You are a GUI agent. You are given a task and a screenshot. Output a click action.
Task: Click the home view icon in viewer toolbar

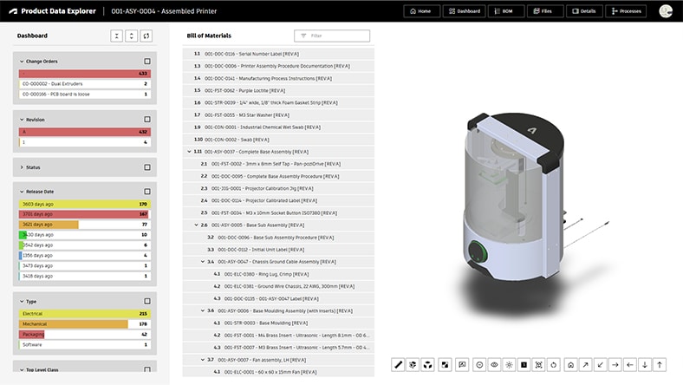tap(569, 365)
